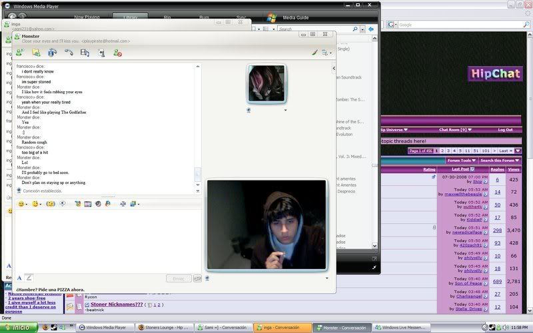Go to forum page 2
The height and width of the screenshot is (333, 533).
(x=442, y=151)
